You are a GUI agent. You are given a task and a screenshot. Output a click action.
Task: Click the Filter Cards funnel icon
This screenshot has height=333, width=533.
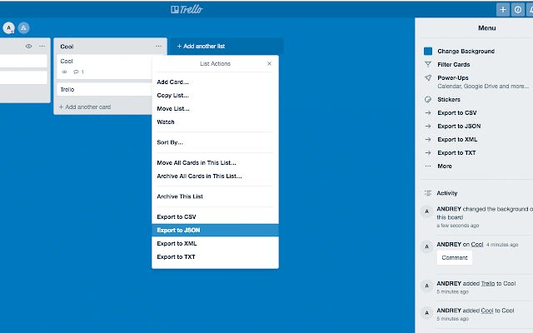click(428, 64)
